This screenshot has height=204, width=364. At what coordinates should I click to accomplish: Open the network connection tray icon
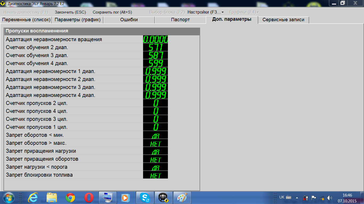(x=322, y=198)
